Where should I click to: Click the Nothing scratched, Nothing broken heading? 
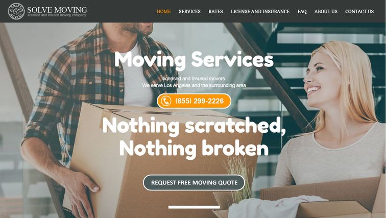click(x=194, y=136)
